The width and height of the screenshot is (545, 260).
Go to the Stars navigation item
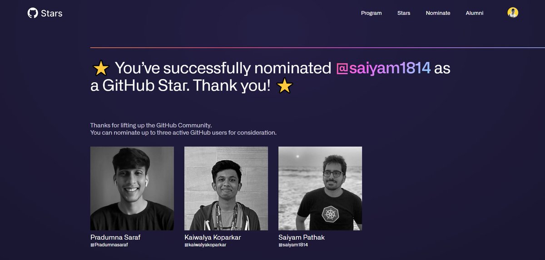click(x=404, y=13)
